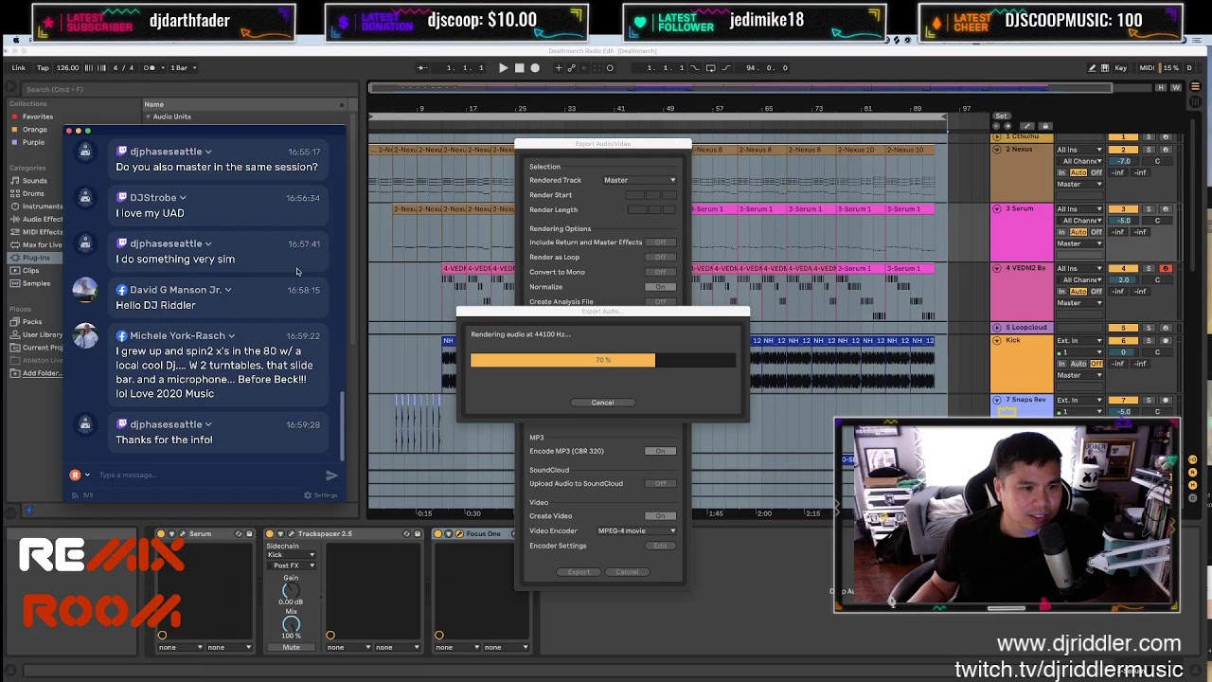Select Purple collection

point(27,142)
